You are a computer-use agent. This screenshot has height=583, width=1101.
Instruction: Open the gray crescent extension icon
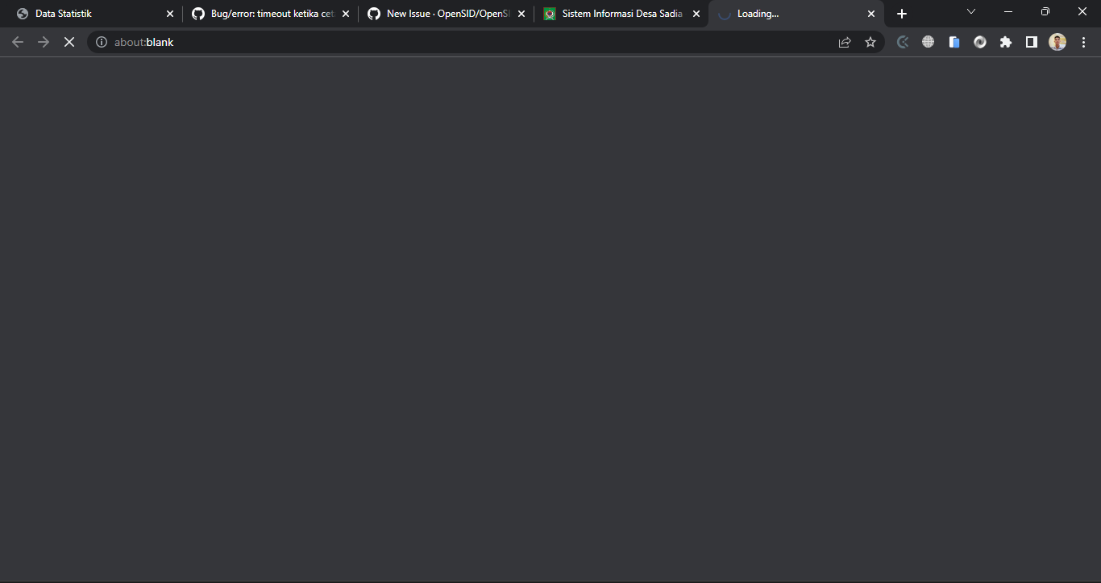903,42
